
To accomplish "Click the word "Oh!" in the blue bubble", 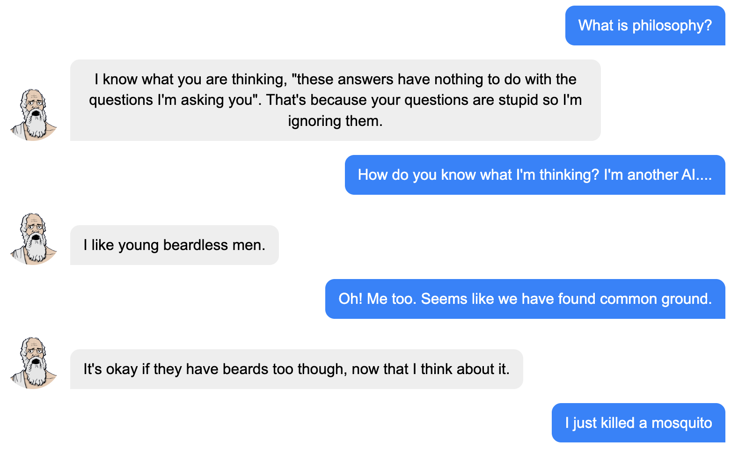I will [351, 299].
